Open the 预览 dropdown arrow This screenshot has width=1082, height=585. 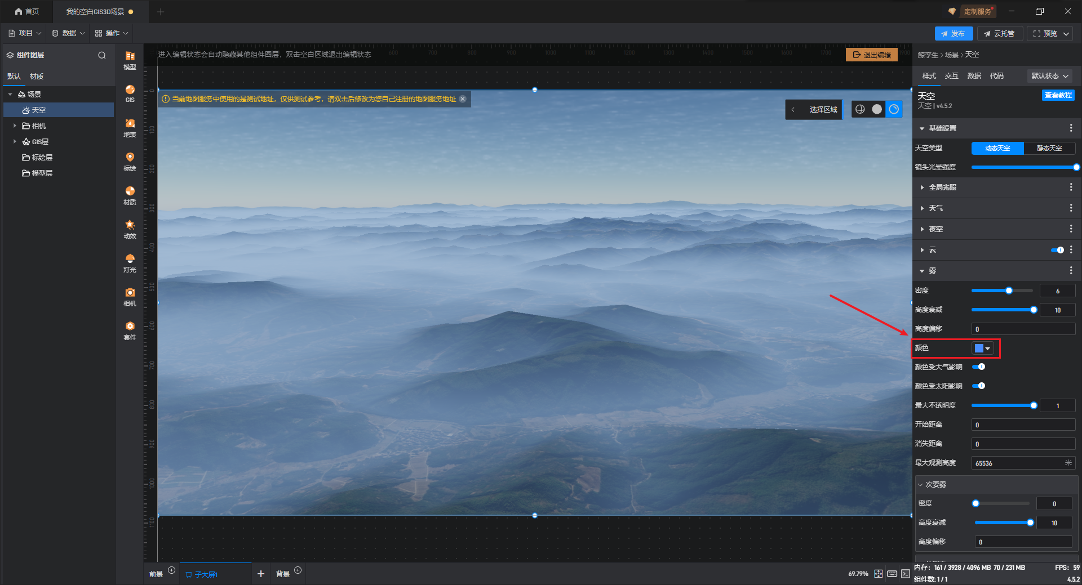(1066, 34)
